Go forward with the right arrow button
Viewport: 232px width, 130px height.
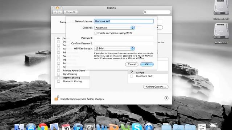point(59,12)
